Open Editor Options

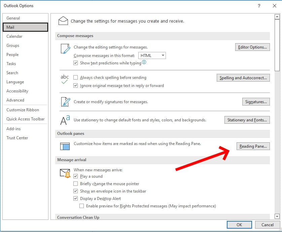coord(252,47)
